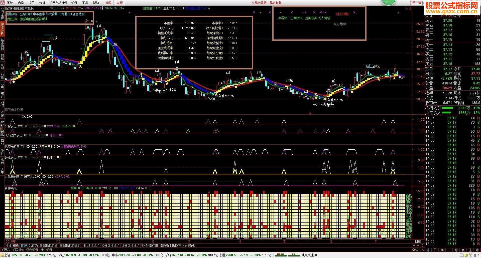Open the 分析 menu
The width and height of the screenshot is (481, 258).
click(42, 3)
